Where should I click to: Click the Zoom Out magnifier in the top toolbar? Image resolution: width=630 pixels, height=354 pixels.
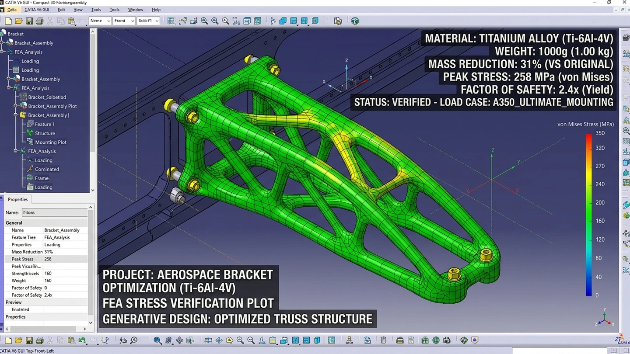[x=215, y=21]
